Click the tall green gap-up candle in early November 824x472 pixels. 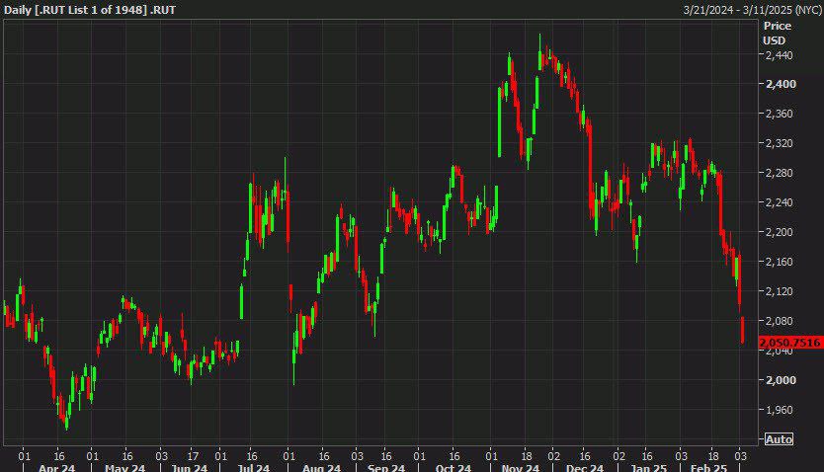pos(500,121)
